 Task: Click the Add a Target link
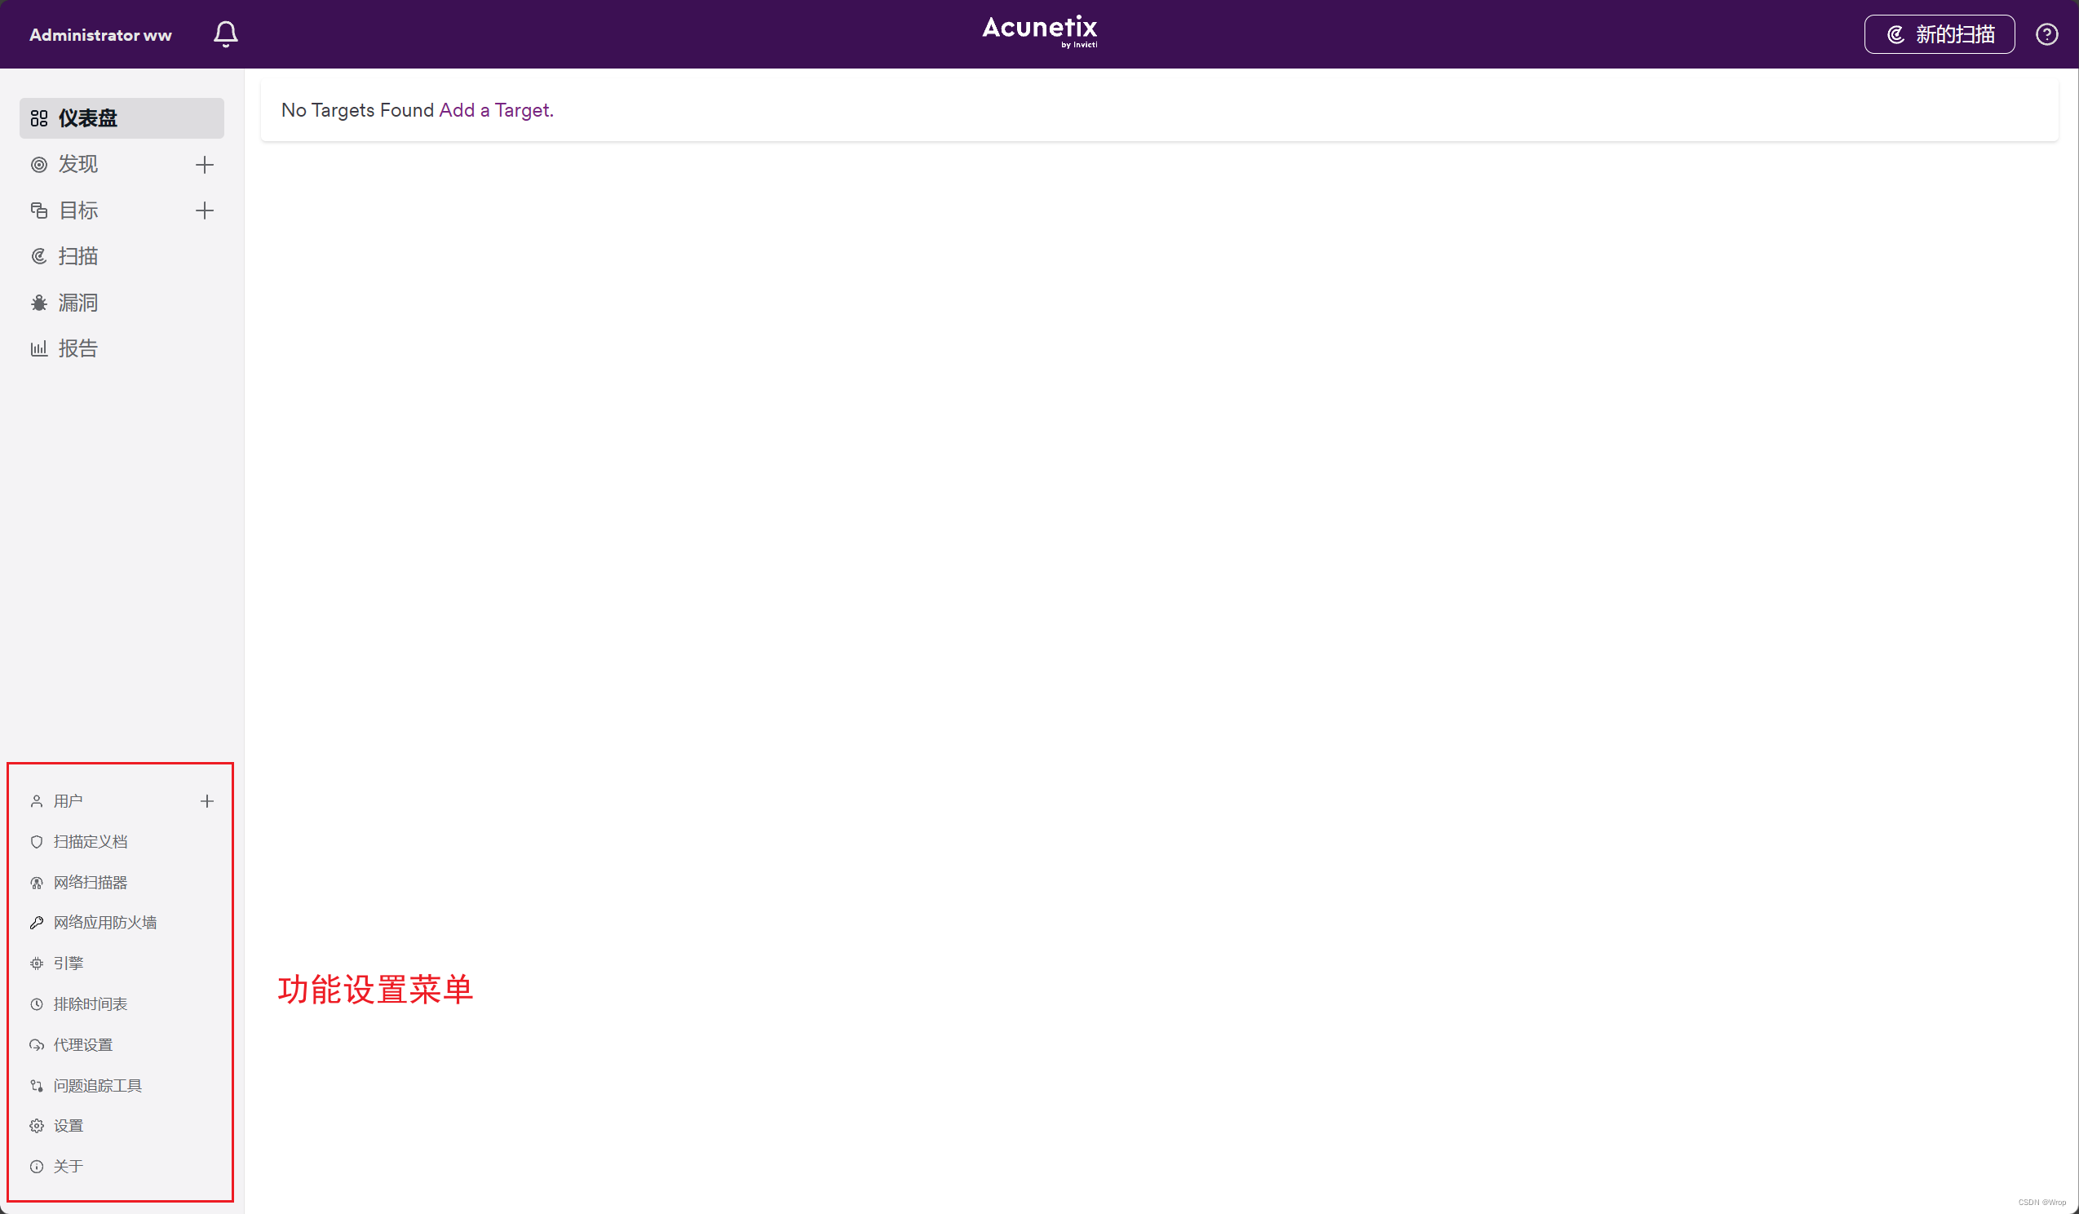(496, 111)
